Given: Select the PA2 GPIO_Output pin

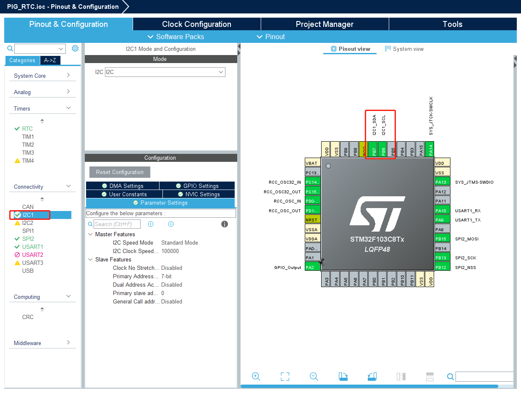Looking at the screenshot, I should click(313, 267).
